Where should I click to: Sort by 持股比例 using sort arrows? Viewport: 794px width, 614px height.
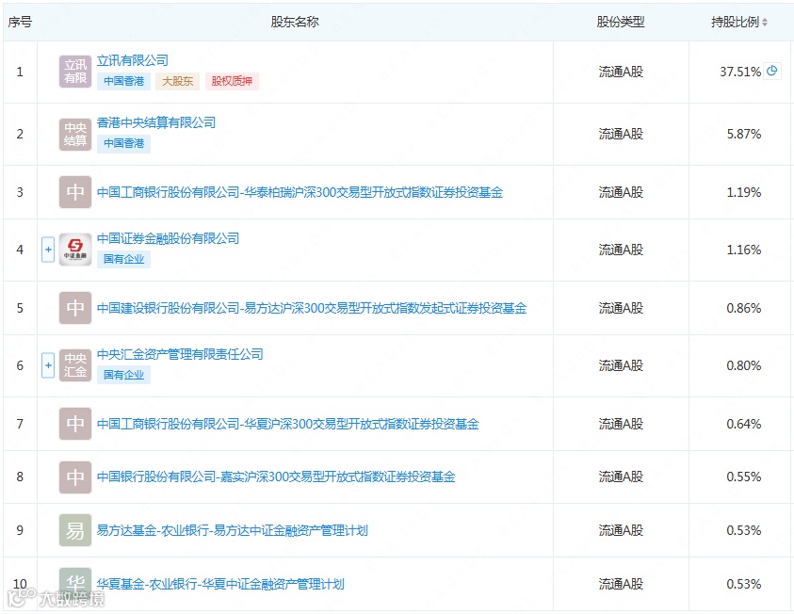765,23
